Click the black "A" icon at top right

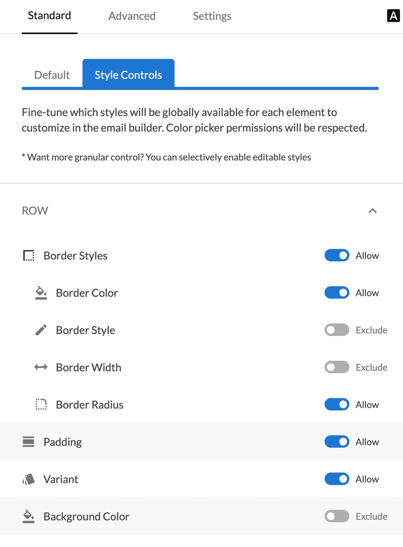393,16
